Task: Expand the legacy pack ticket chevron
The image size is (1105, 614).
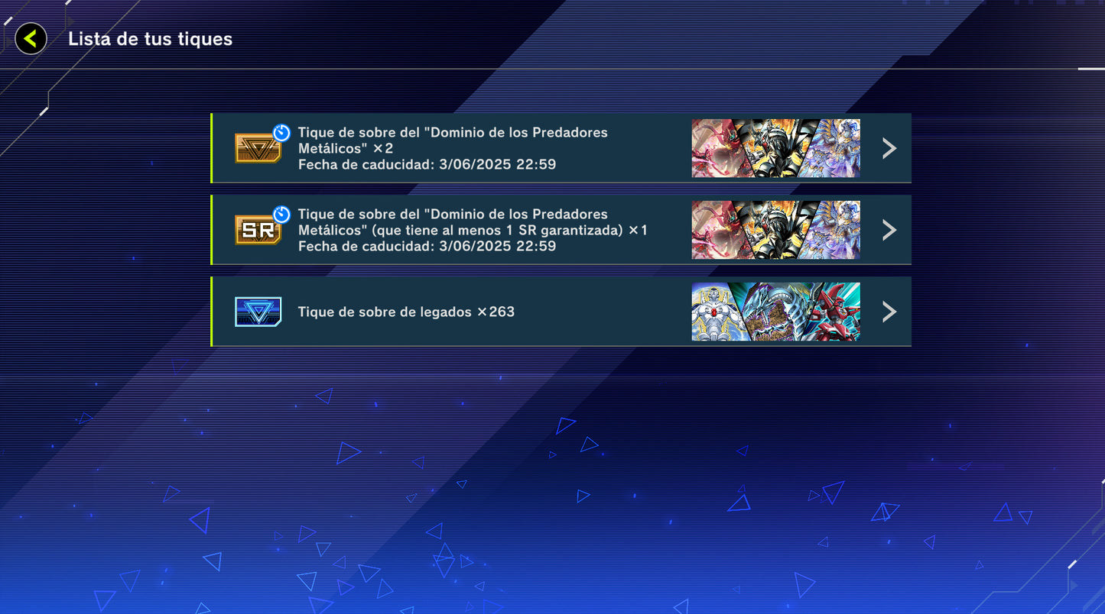Action: (x=889, y=312)
